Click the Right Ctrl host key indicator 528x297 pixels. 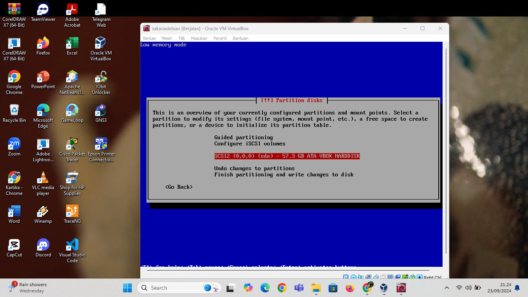pyautogui.click(x=432, y=277)
